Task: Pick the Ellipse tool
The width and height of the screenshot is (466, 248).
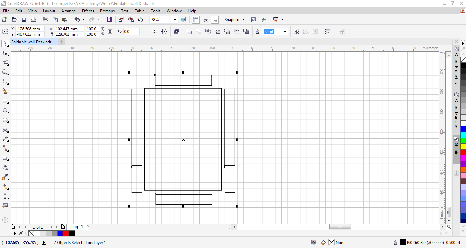Action: 5,111
